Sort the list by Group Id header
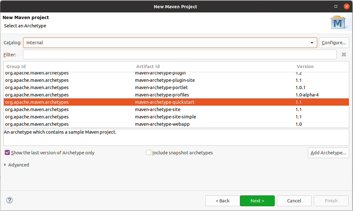This screenshot has width=353, height=211. tap(16, 66)
